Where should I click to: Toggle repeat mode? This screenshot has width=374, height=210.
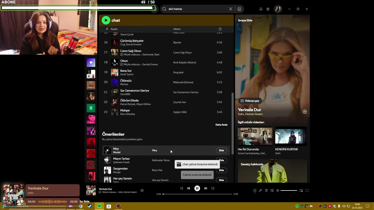point(213,188)
